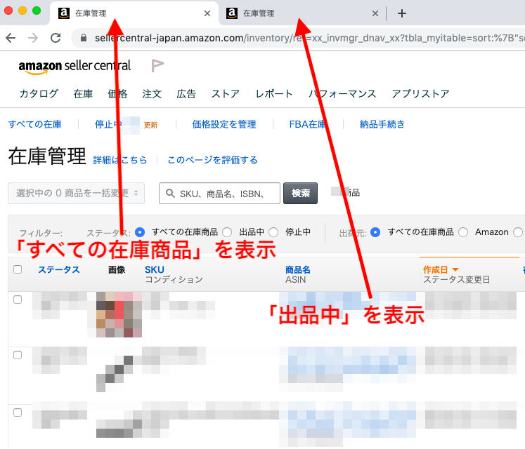This screenshot has height=449, width=525.
Task: Click the address bar URL
Action: [x=310, y=38]
